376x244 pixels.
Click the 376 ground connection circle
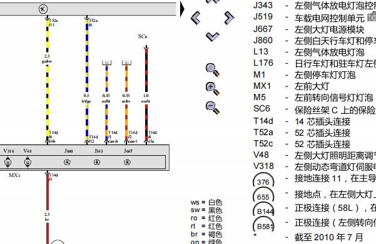click(x=263, y=180)
